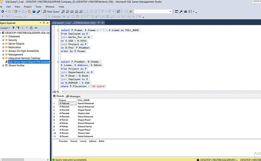Expand the Replication node
Screen dimensions: 261x161
[x=3, y=47]
